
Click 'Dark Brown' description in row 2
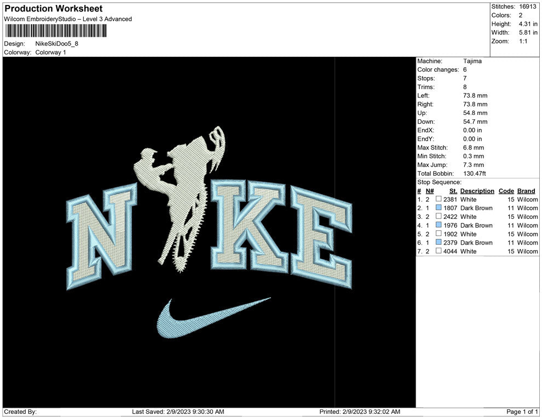(x=476, y=208)
